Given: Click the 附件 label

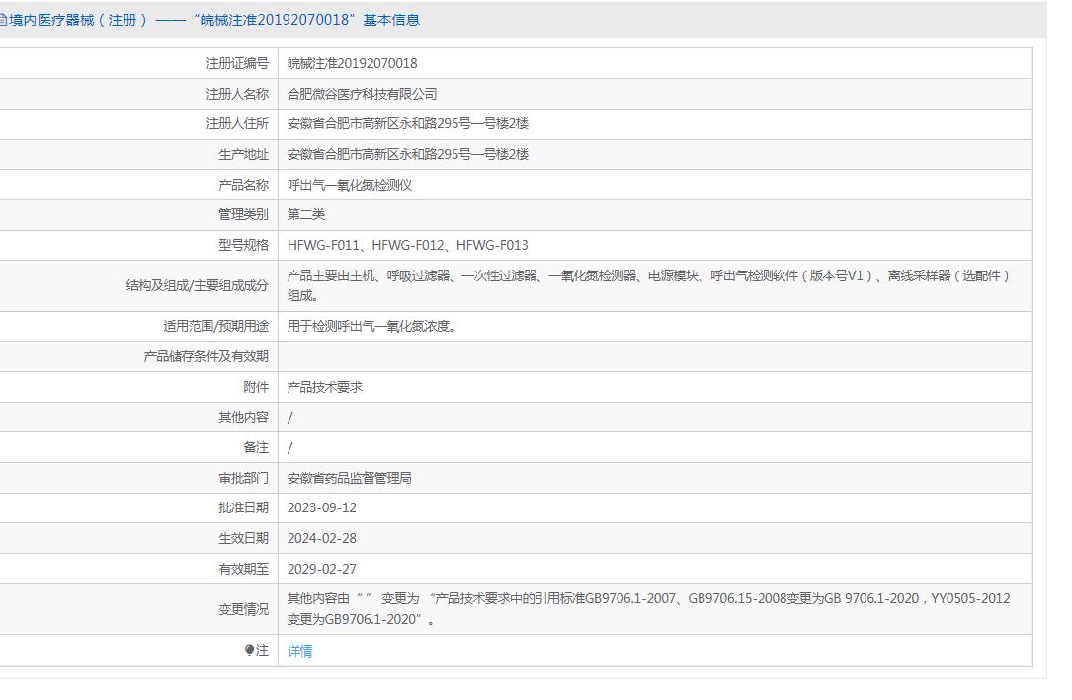Looking at the screenshot, I should [x=256, y=387].
